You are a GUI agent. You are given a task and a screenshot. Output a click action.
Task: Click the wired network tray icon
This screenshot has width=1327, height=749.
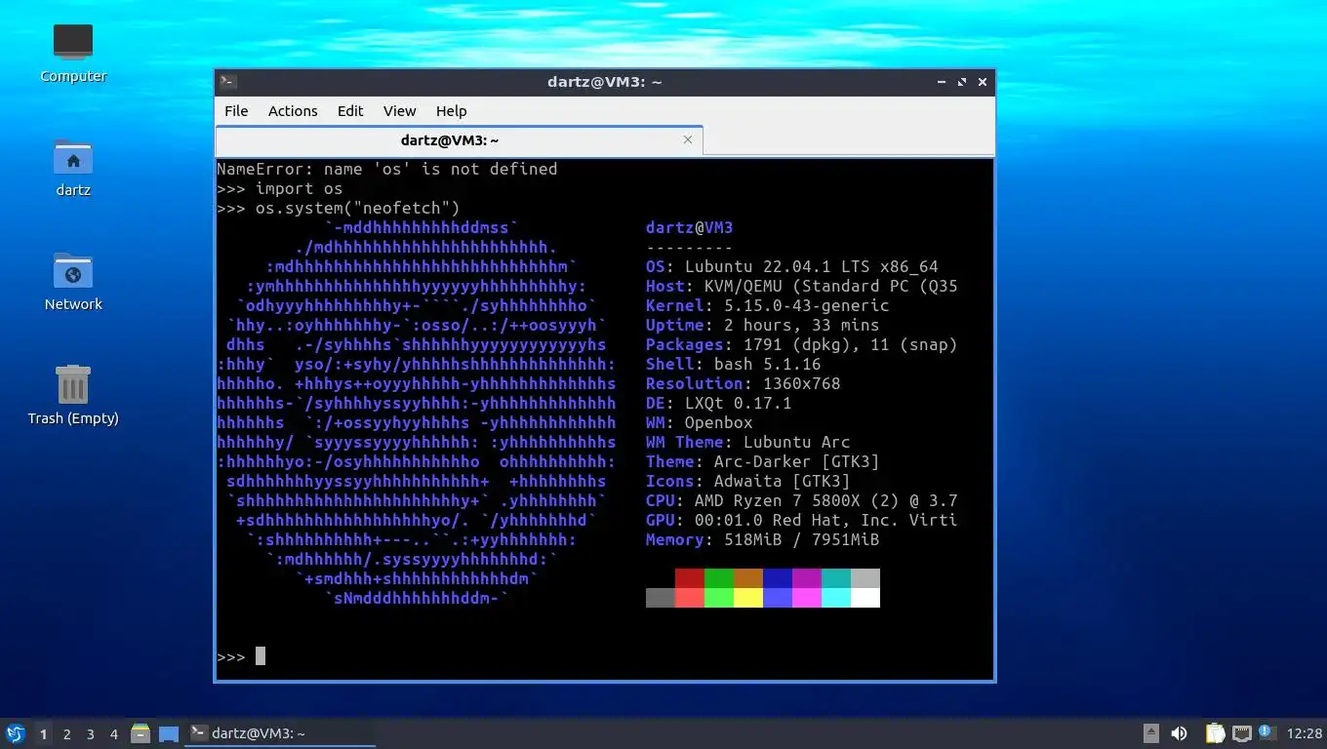coord(1242,733)
